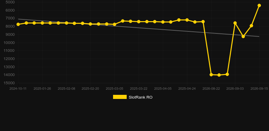Select the peak data point above 2026-09-15
Viewport: 269px width, 131px height.
pos(259,5)
